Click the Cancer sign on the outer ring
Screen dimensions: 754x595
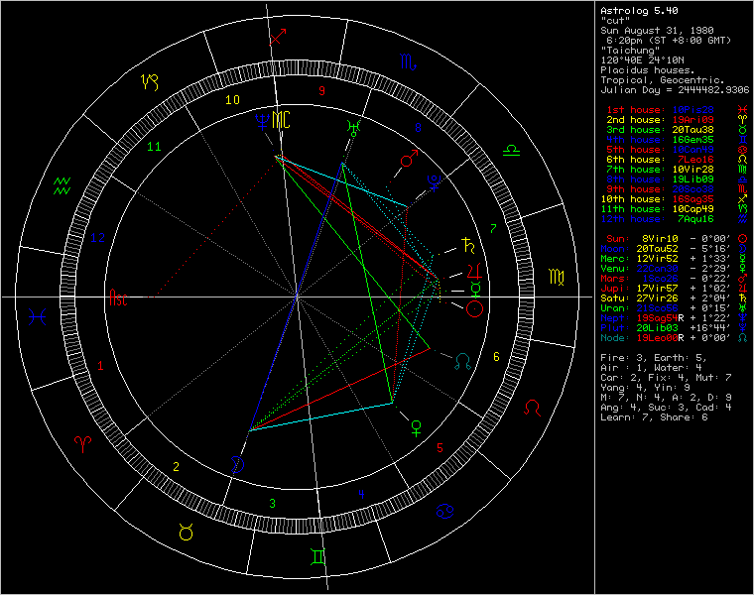point(445,511)
